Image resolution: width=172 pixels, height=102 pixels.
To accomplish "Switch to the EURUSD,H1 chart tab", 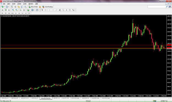I will [x=5, y=98].
